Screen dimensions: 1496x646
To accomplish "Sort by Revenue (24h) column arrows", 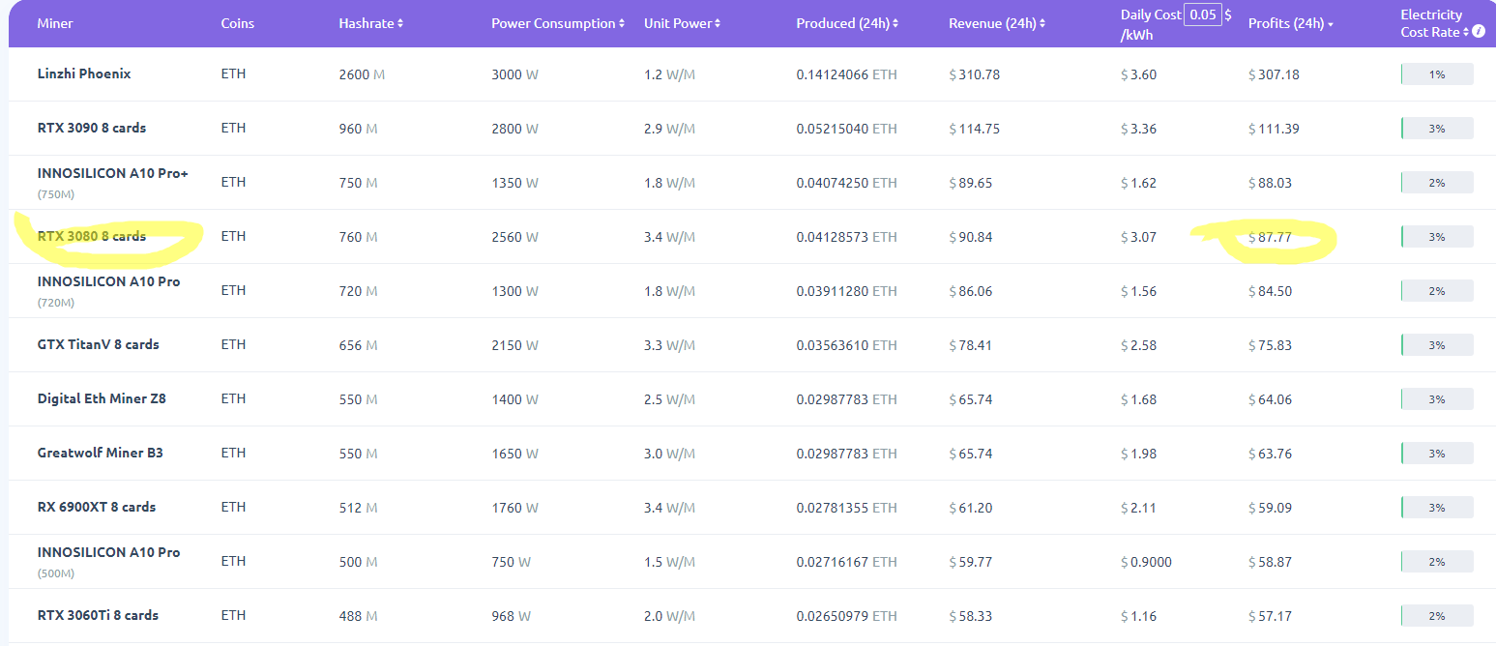I will 1042,23.
